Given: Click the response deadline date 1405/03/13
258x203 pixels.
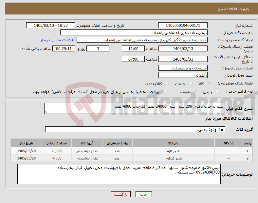Looking at the screenshot, I should tap(183, 48).
